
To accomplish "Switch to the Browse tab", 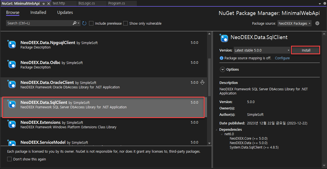I will point(13,12).
